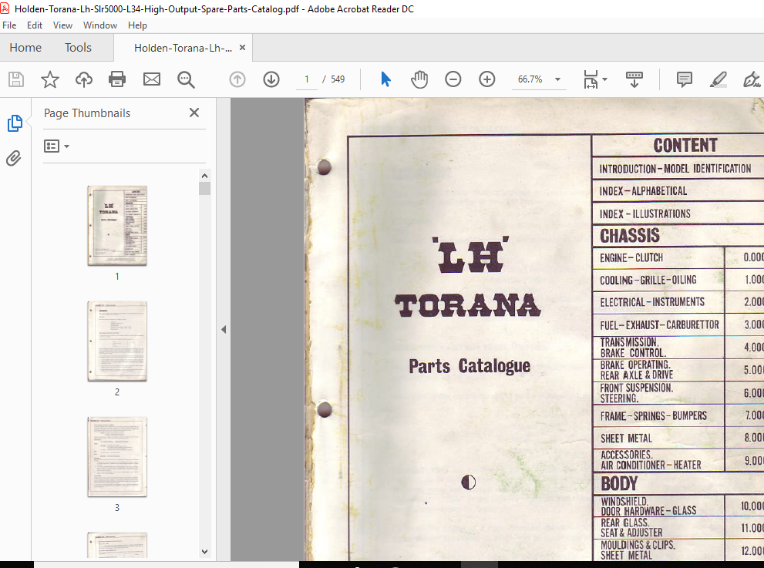The image size is (764, 568).
Task: Open the View menu
Action: (63, 25)
